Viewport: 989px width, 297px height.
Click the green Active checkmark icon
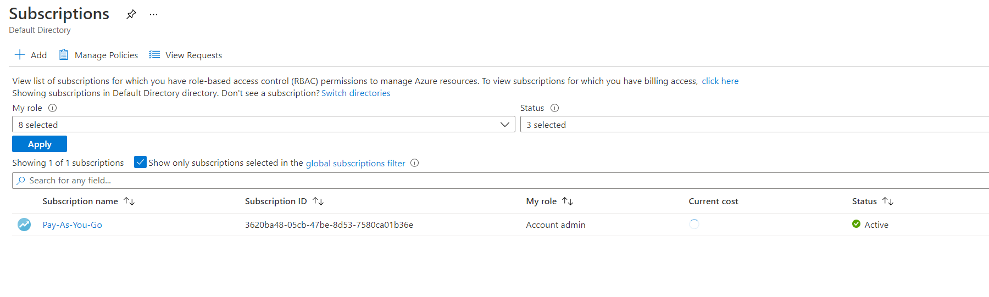pos(856,224)
